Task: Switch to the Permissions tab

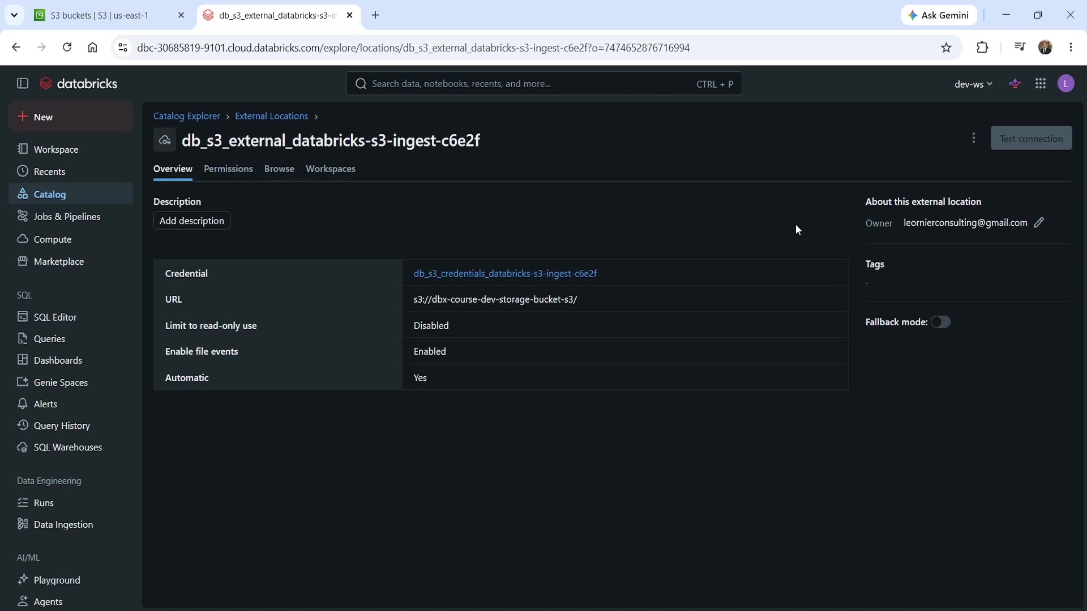Action: click(x=228, y=169)
